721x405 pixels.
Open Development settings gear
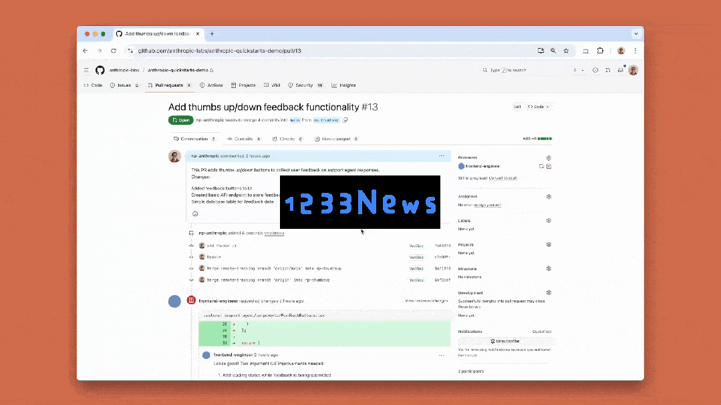tap(549, 292)
